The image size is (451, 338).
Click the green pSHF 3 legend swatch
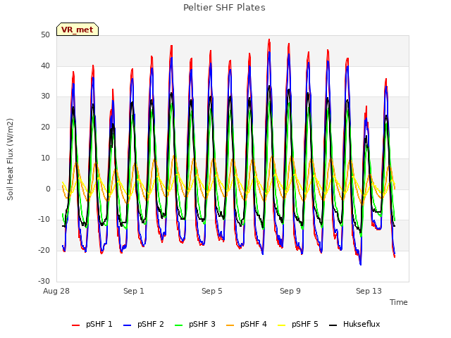pyautogui.click(x=178, y=325)
